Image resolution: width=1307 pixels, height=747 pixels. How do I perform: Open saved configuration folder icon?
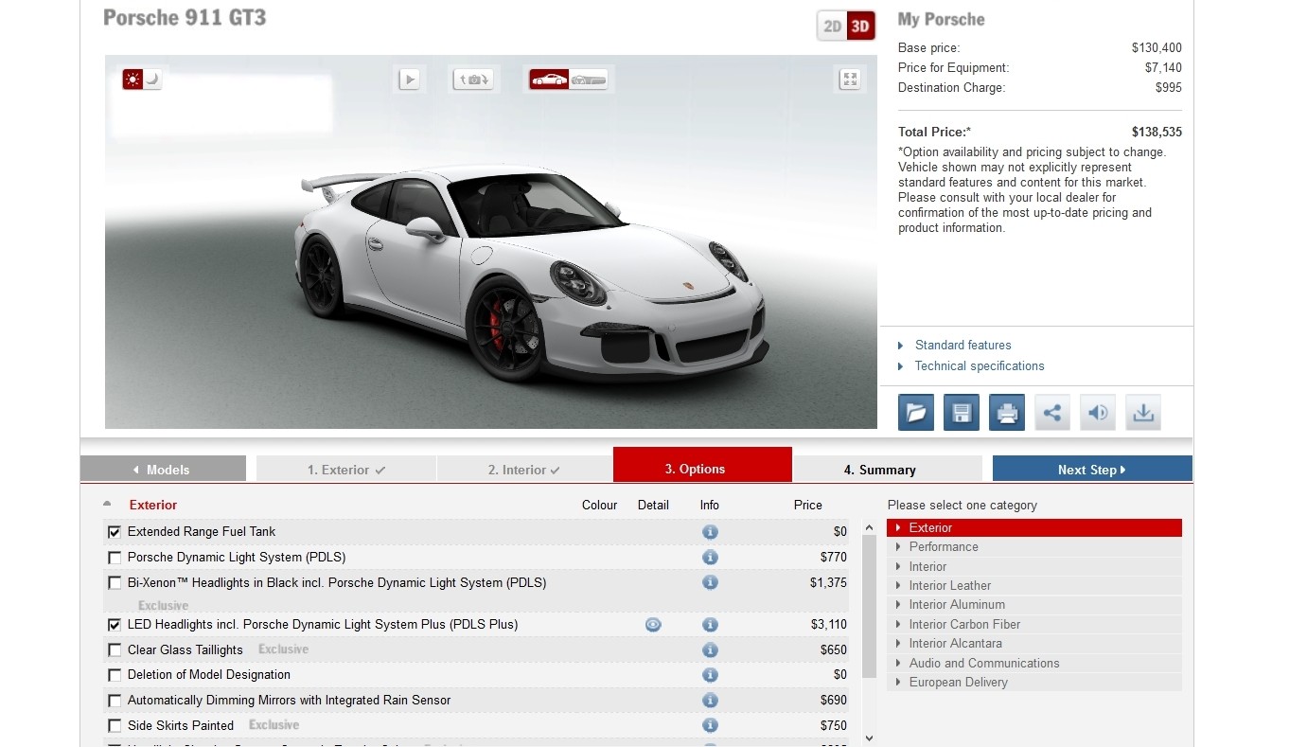click(916, 413)
